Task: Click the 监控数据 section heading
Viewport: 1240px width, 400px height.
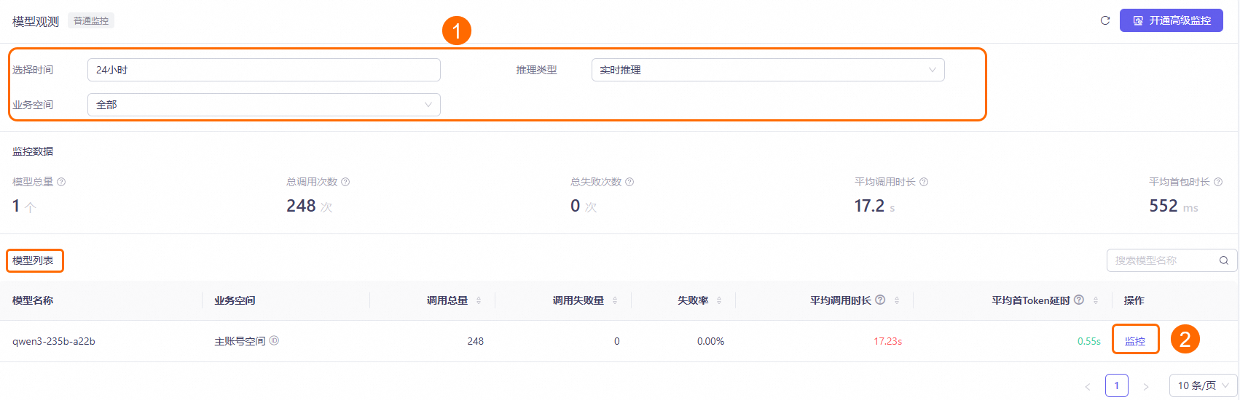Action: (33, 151)
